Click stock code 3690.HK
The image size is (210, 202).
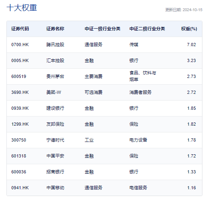click(20, 92)
